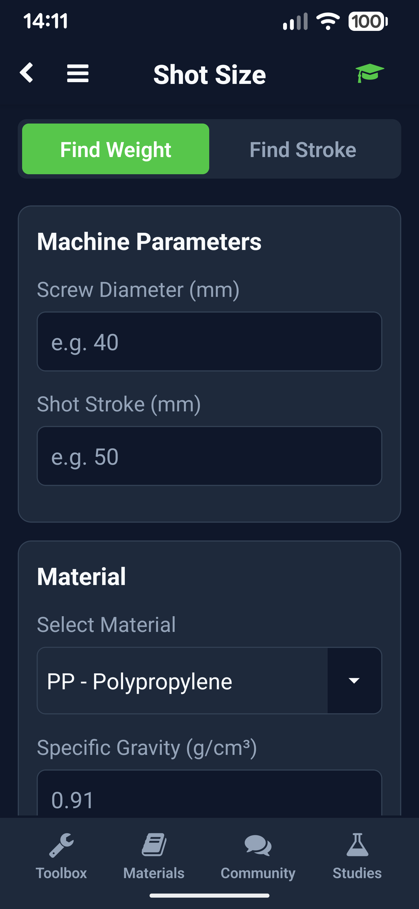Open the Toolbox tab label
The image size is (419, 909).
click(61, 873)
